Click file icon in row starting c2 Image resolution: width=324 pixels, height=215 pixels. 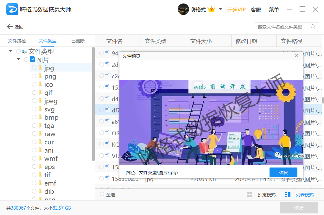107,75
